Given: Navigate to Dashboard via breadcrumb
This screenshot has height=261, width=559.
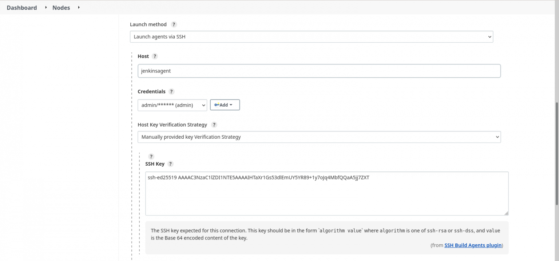Looking at the screenshot, I should coord(21,7).
